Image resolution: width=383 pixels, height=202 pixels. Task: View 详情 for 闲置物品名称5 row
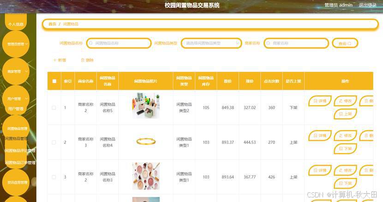(320, 101)
